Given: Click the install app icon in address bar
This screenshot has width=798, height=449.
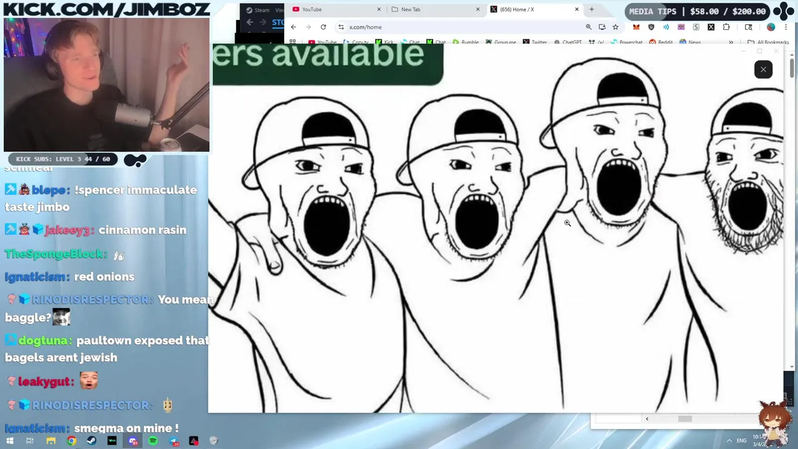Looking at the screenshot, I should [x=602, y=27].
